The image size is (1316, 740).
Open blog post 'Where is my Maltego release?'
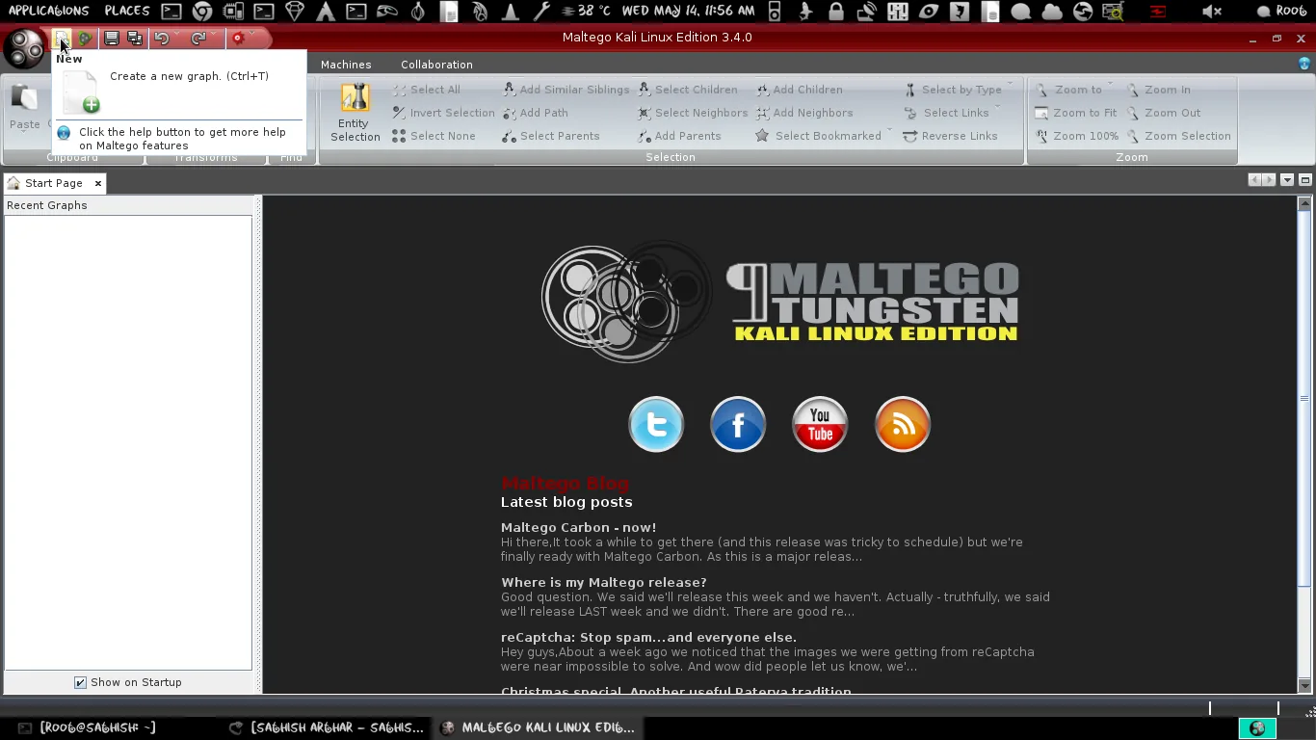pos(603,583)
